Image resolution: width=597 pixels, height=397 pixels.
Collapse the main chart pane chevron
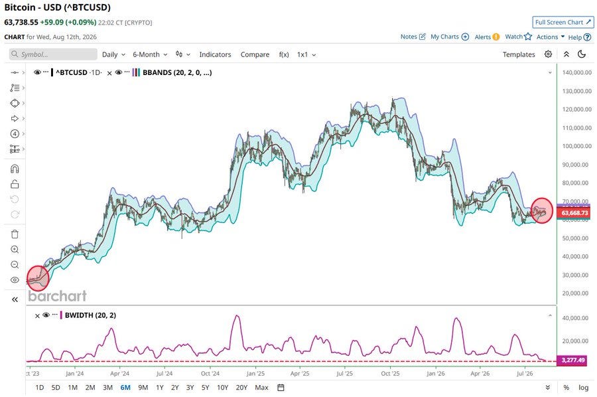click(550, 72)
